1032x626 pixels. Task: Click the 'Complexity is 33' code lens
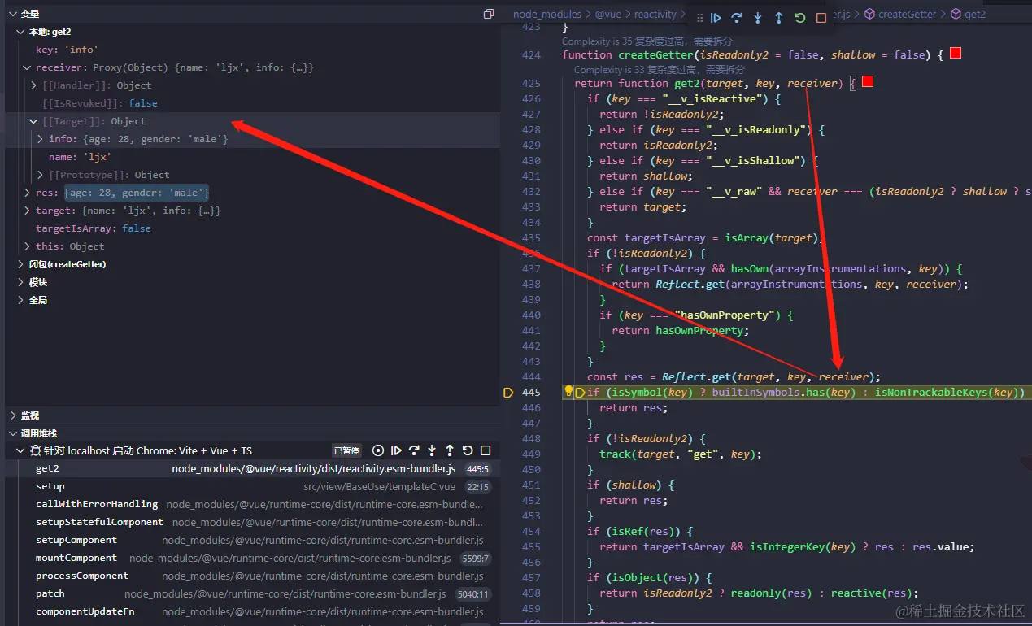660,70
